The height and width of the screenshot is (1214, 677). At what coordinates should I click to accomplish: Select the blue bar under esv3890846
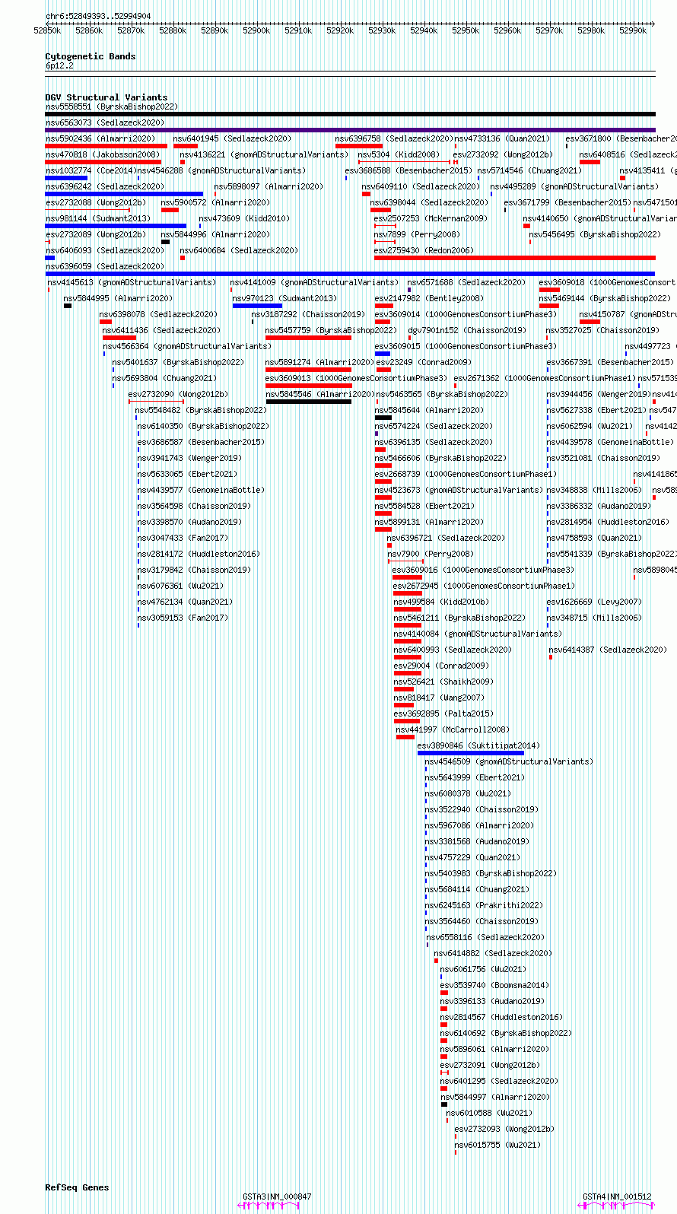click(x=471, y=753)
